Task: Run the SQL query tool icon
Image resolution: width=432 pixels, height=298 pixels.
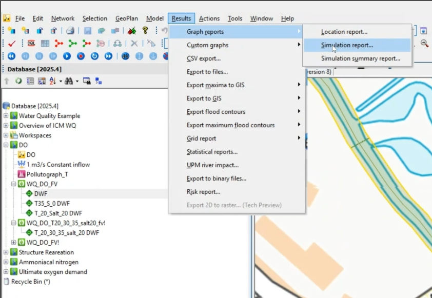Action: pos(31,44)
